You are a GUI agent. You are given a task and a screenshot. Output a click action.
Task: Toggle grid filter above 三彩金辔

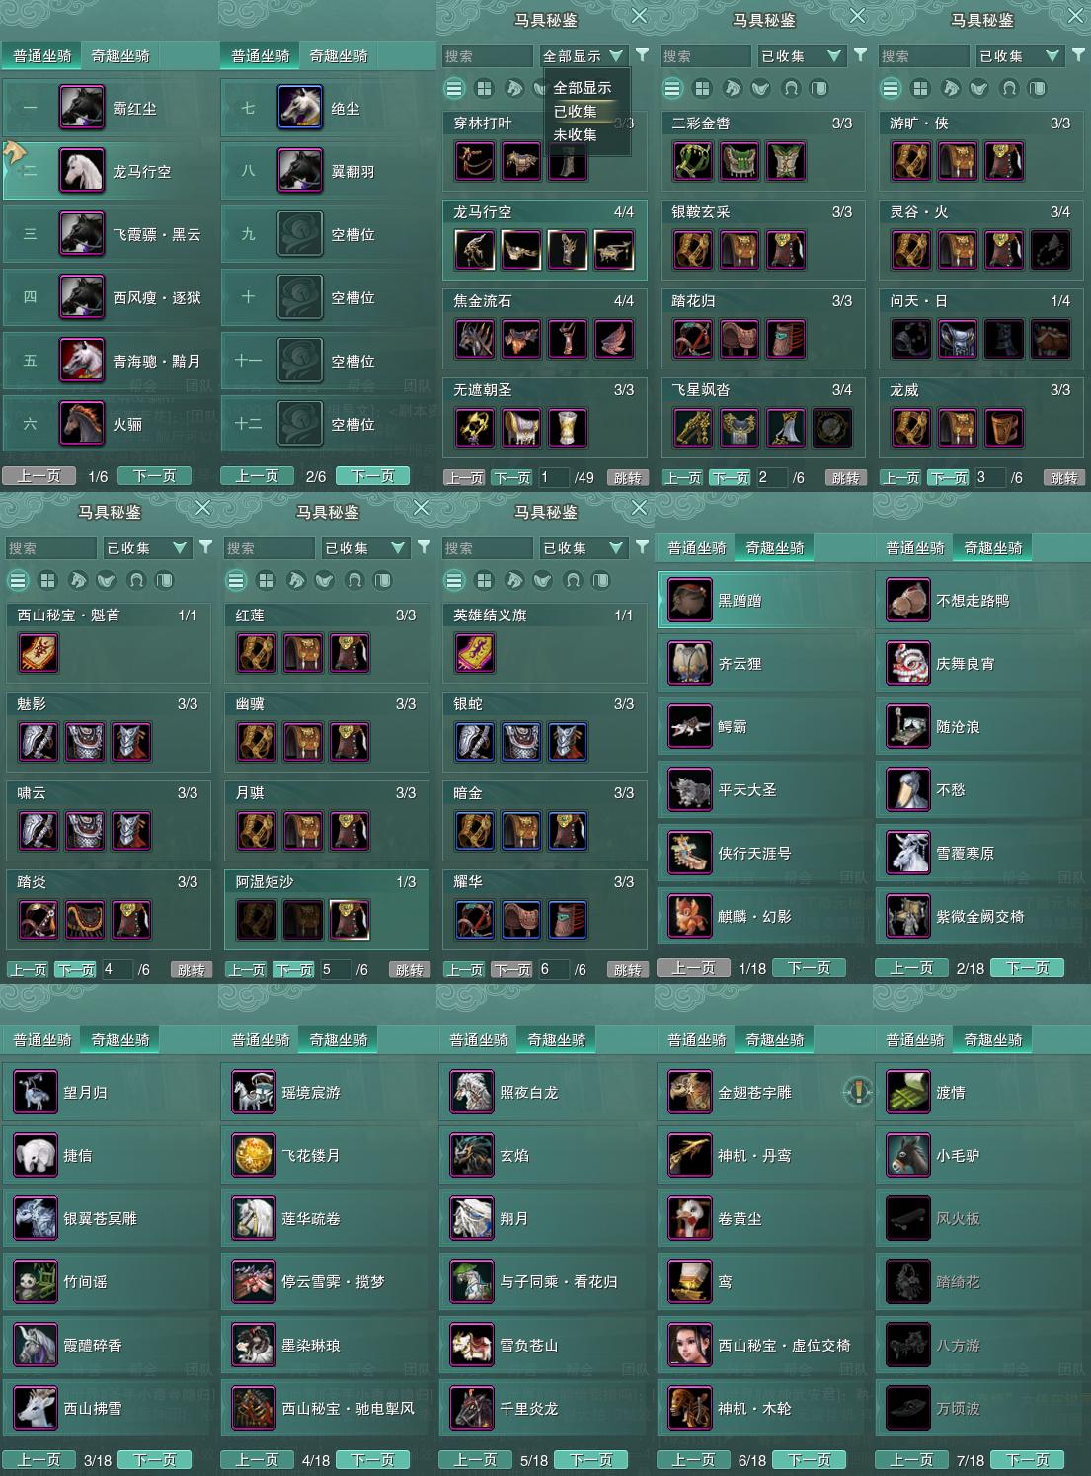[x=702, y=88]
